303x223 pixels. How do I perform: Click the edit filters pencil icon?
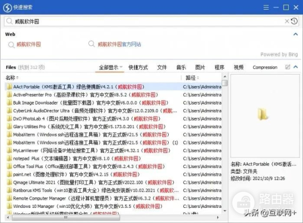pyautogui.click(x=287, y=67)
